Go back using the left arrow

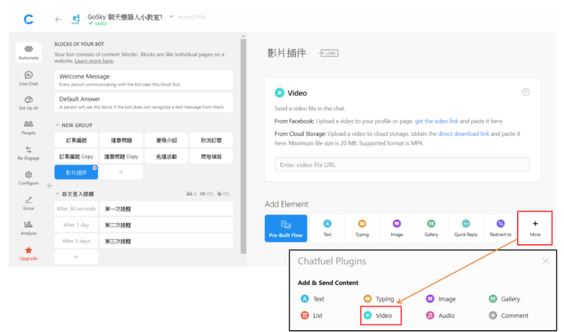pyautogui.click(x=58, y=19)
